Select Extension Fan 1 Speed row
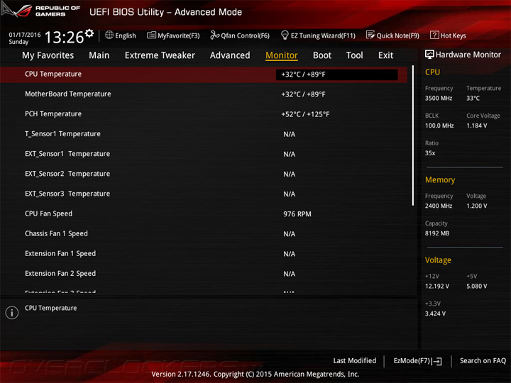 click(204, 253)
